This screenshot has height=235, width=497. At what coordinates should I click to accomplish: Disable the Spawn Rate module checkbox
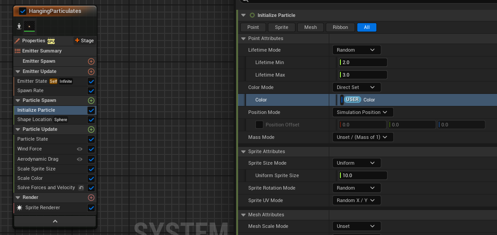[x=91, y=91]
